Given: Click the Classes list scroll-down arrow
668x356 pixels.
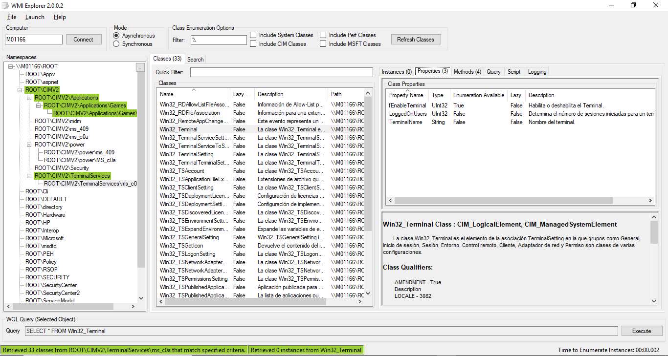Looking at the screenshot, I should pyautogui.click(x=368, y=294).
